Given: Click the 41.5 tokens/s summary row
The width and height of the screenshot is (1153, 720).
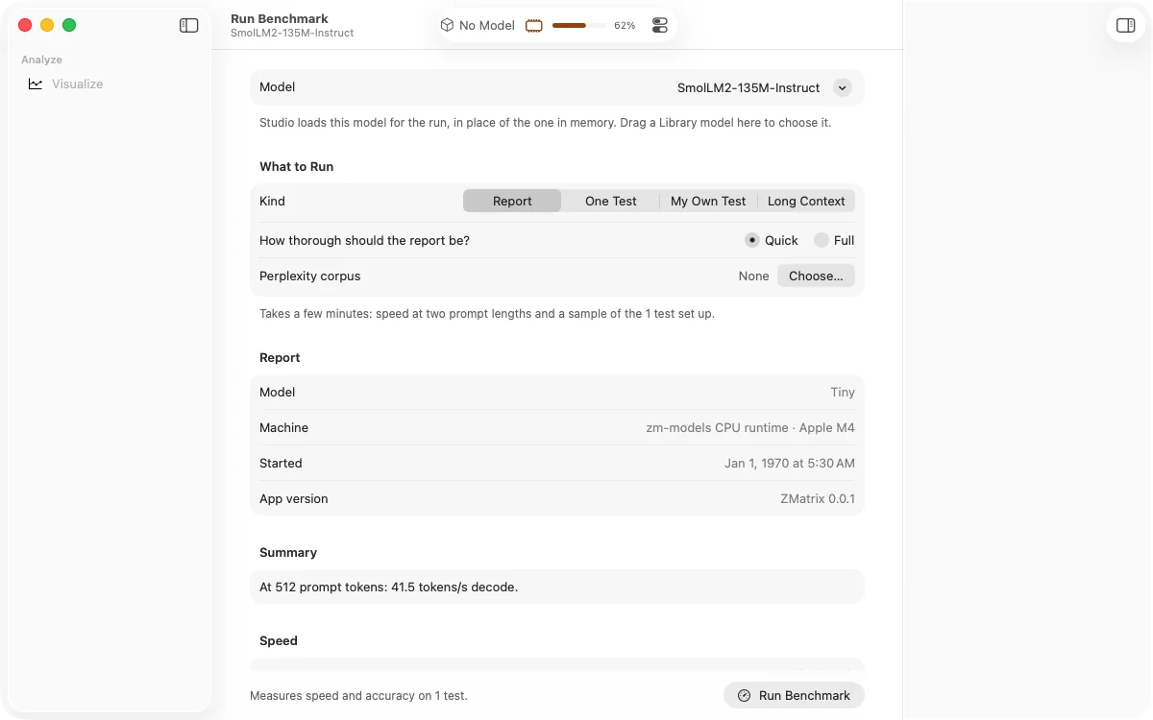Looking at the screenshot, I should [557, 588].
